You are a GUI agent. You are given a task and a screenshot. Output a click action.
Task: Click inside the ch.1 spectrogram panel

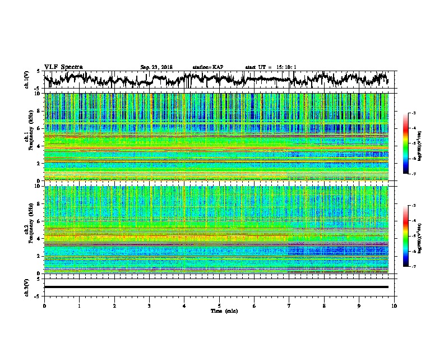click(216, 137)
